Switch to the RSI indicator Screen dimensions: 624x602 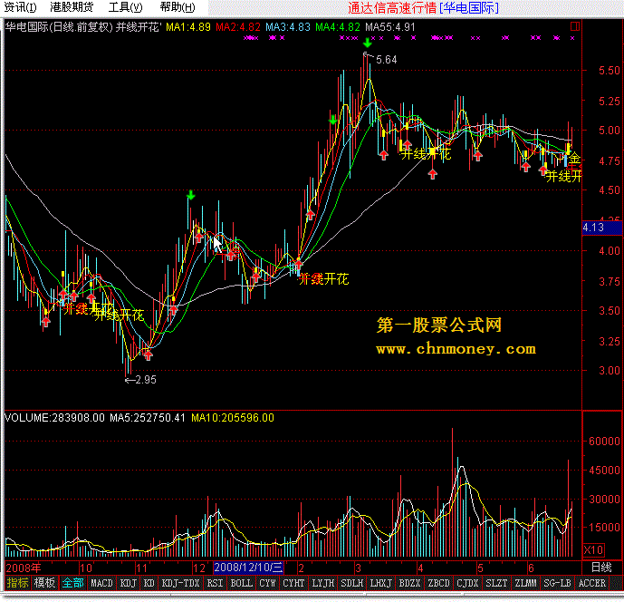tap(215, 583)
